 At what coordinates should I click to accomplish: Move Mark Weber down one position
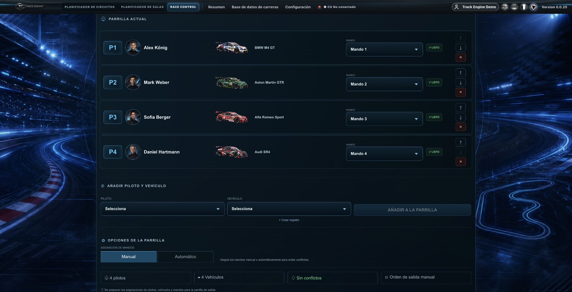461,83
